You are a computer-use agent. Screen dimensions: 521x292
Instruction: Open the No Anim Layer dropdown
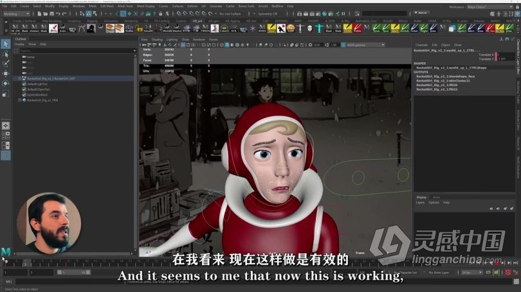coord(439,273)
